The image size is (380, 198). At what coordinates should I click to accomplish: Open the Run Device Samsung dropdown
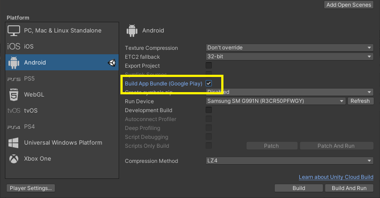coord(276,101)
